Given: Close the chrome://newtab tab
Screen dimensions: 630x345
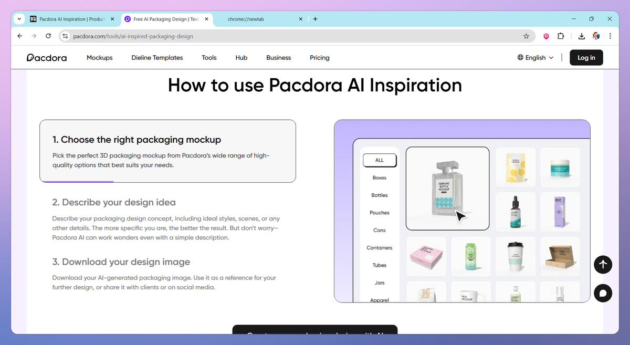Looking at the screenshot, I should click(301, 19).
